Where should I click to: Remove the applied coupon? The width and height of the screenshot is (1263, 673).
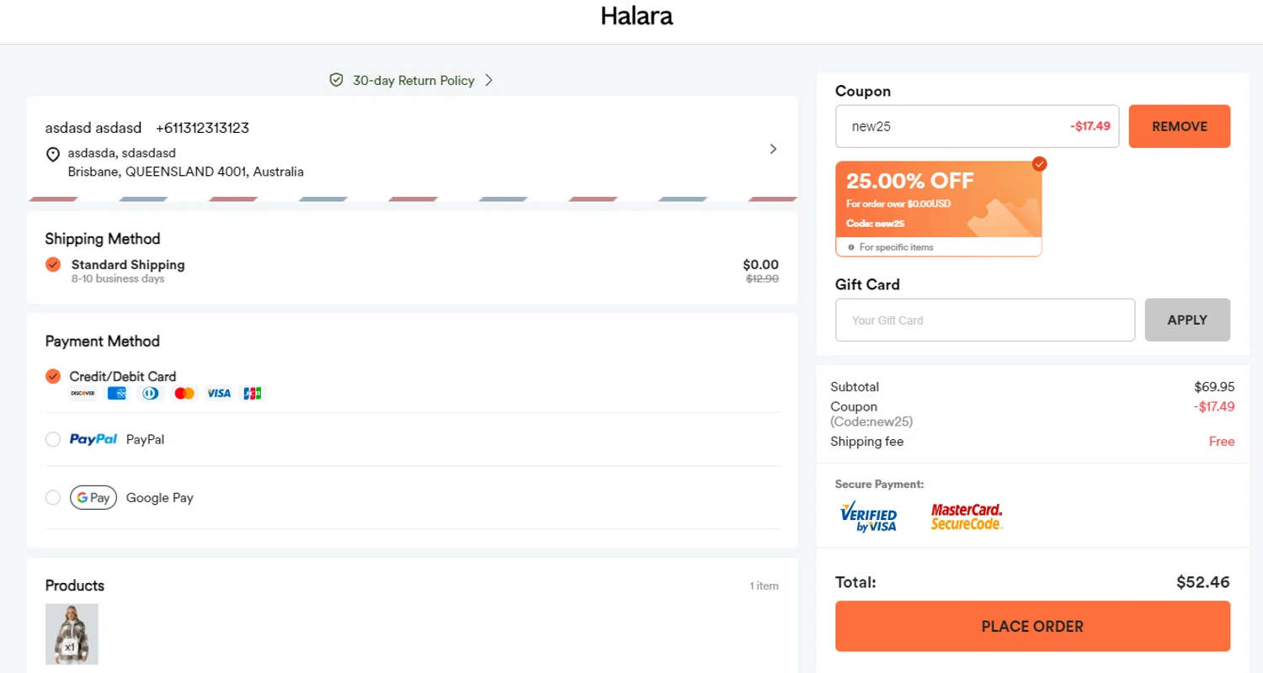(x=1180, y=126)
